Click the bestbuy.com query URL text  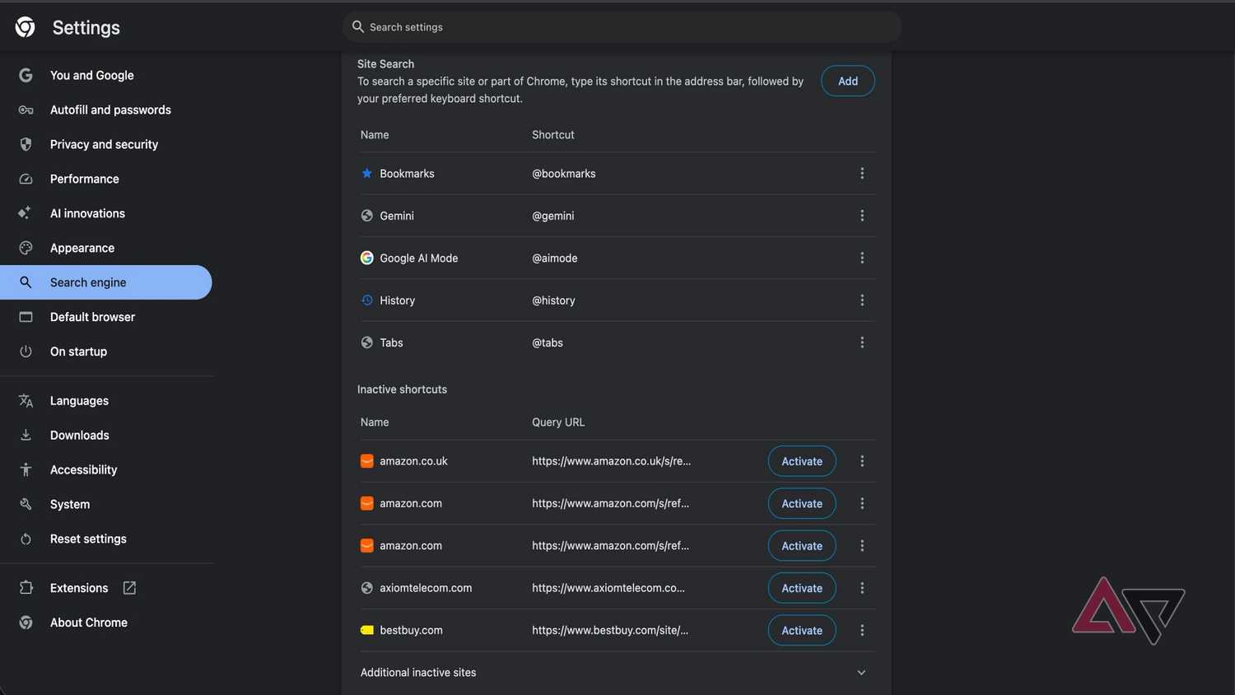tap(610, 630)
